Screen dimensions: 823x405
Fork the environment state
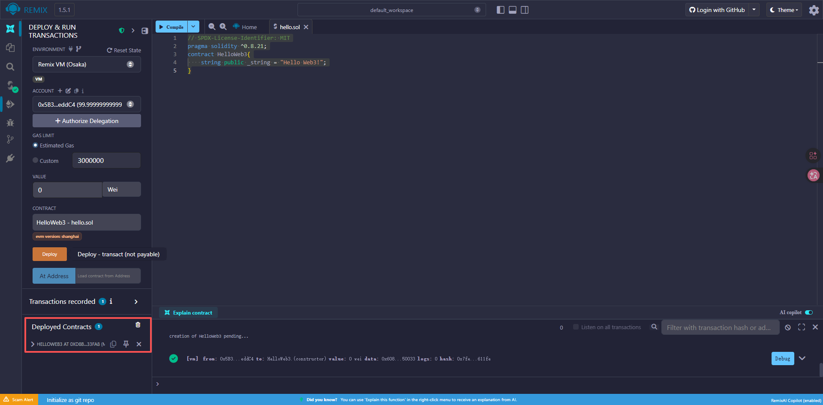coord(78,49)
